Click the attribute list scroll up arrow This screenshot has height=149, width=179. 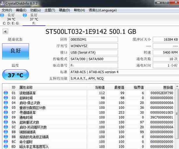(177, 87)
